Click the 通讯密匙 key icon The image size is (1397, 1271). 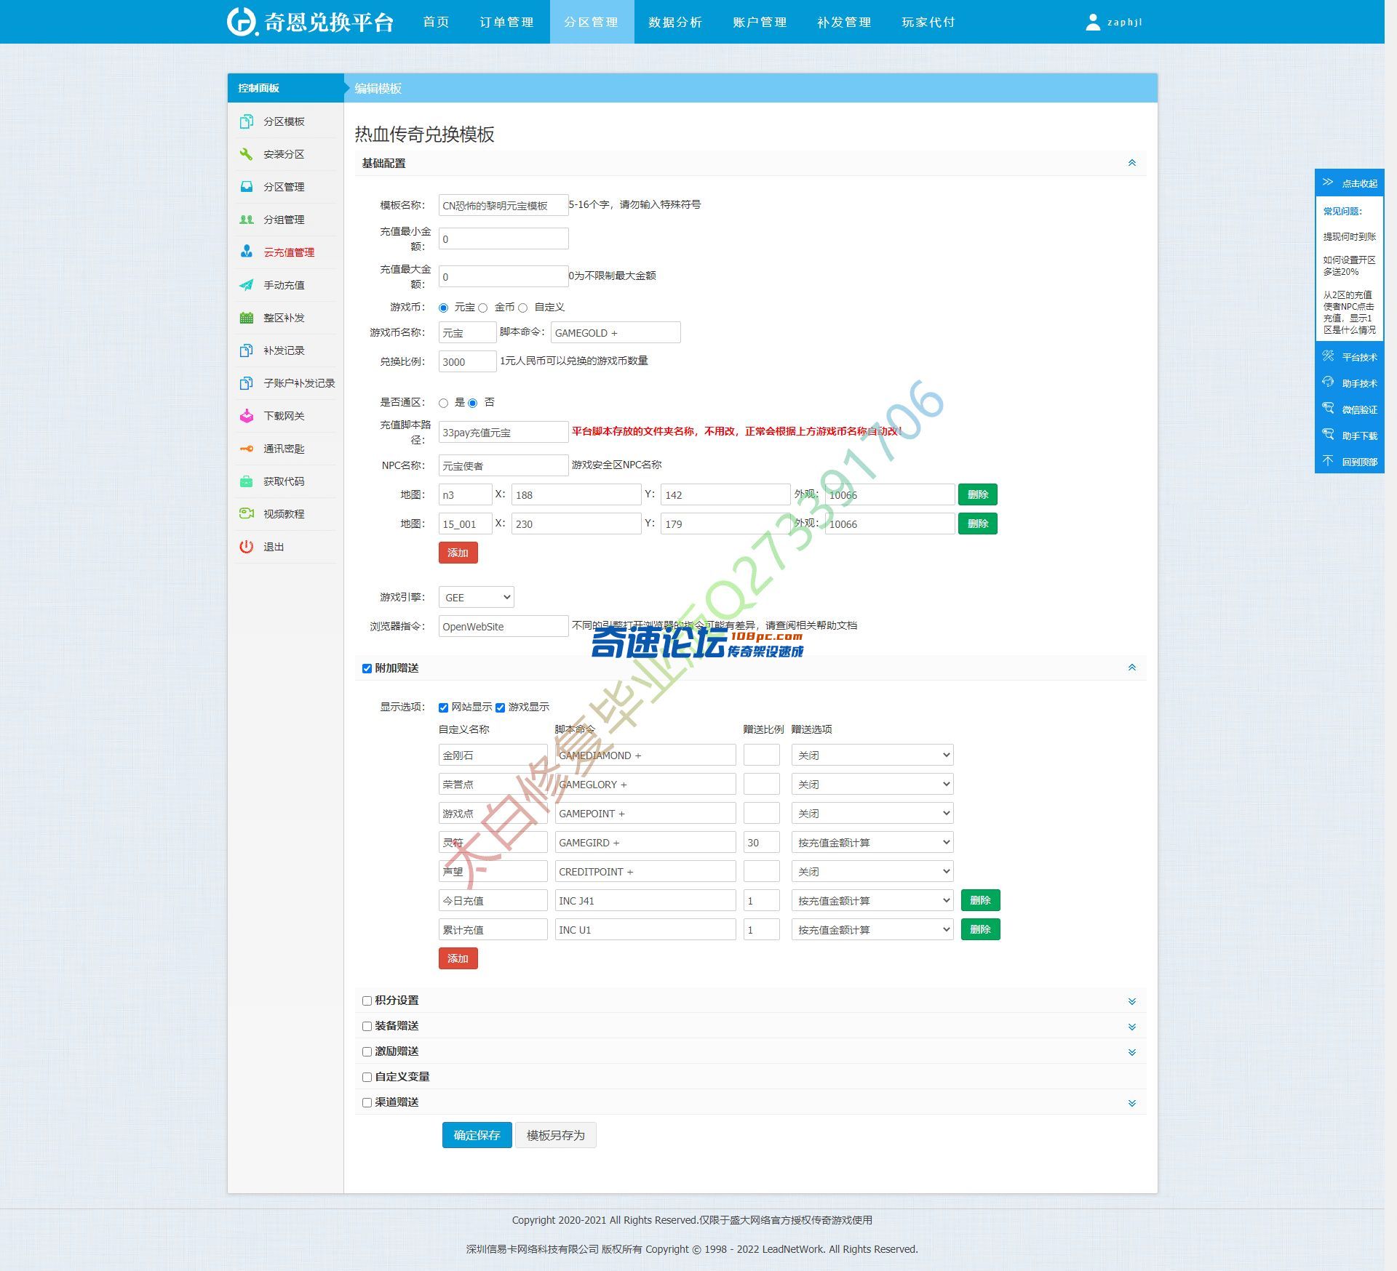point(247,449)
